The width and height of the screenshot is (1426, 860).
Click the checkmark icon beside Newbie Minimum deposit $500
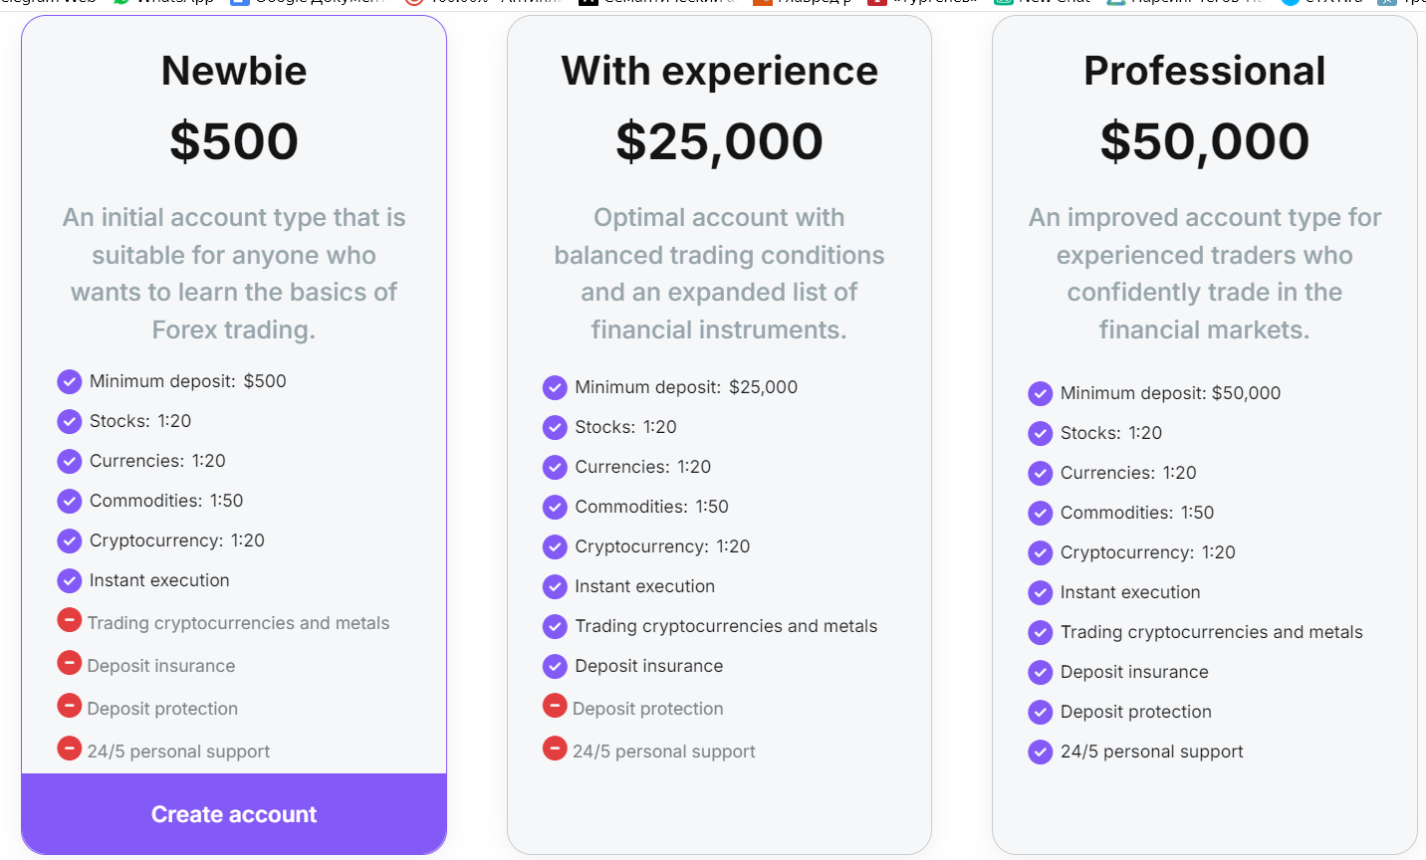(70, 381)
